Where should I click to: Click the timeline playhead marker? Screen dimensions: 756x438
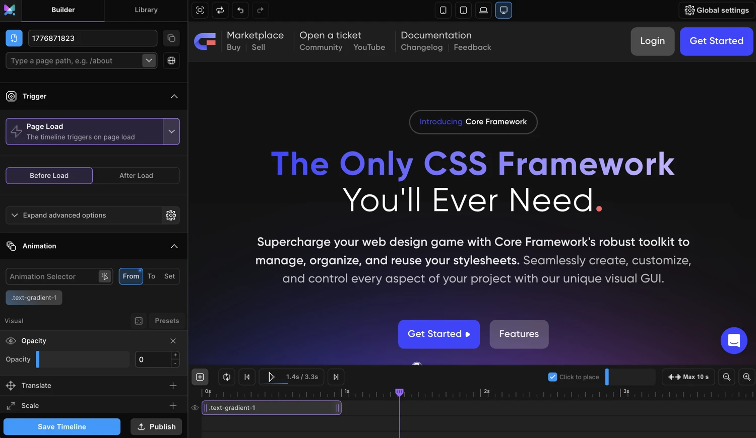click(399, 392)
